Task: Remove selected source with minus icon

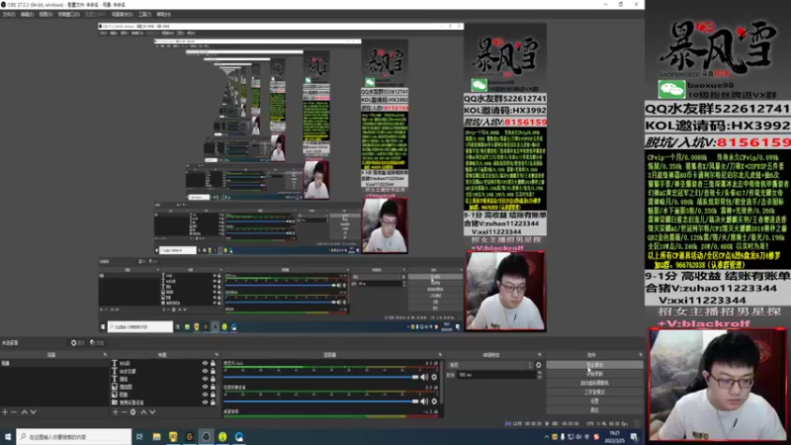Action: coord(125,412)
